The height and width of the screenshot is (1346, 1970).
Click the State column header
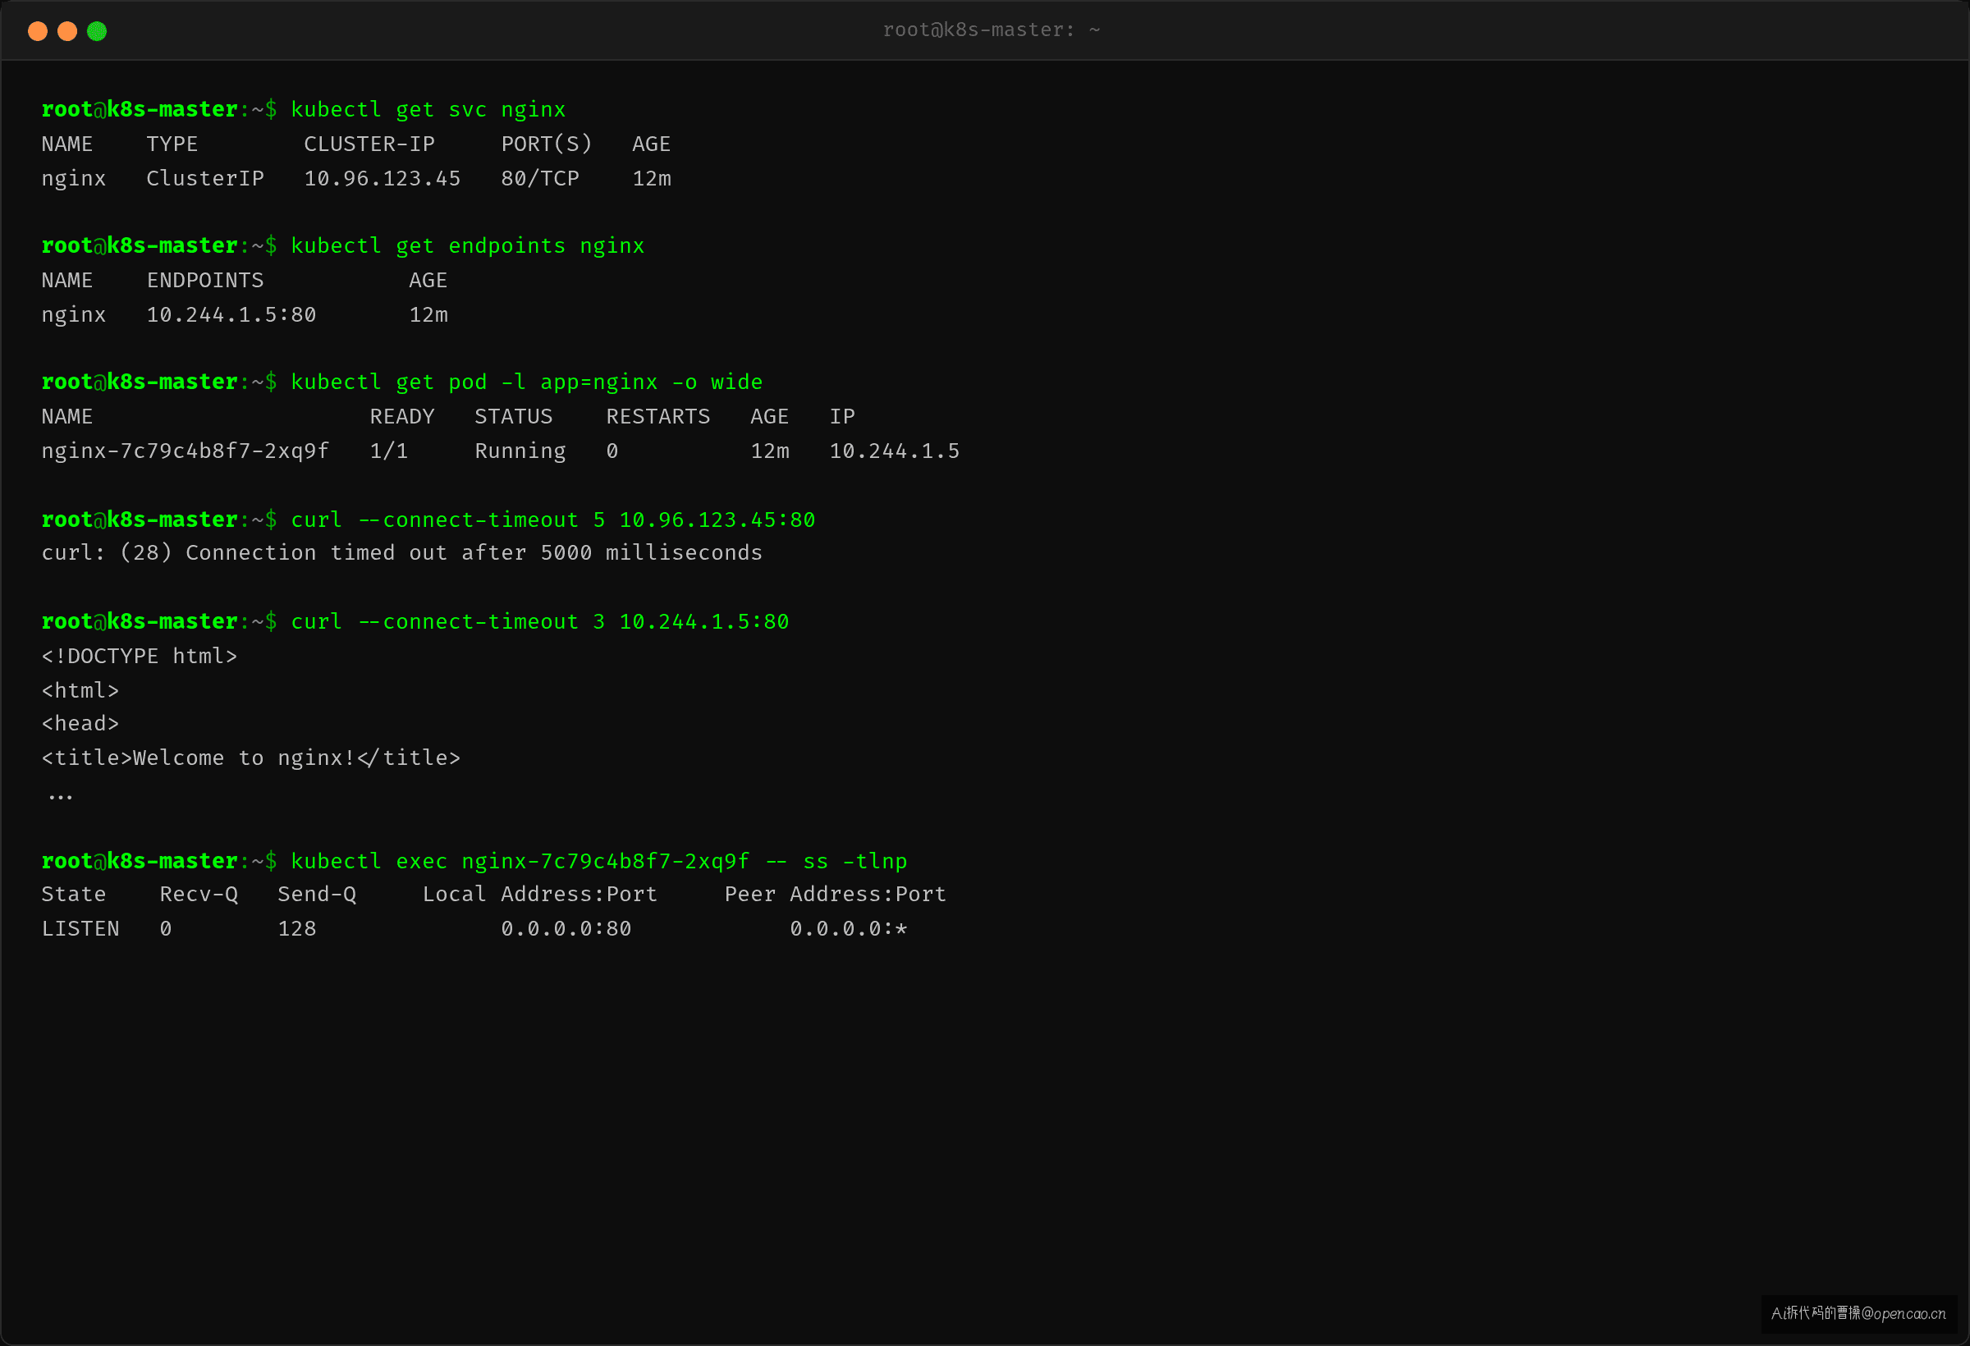[x=74, y=895]
